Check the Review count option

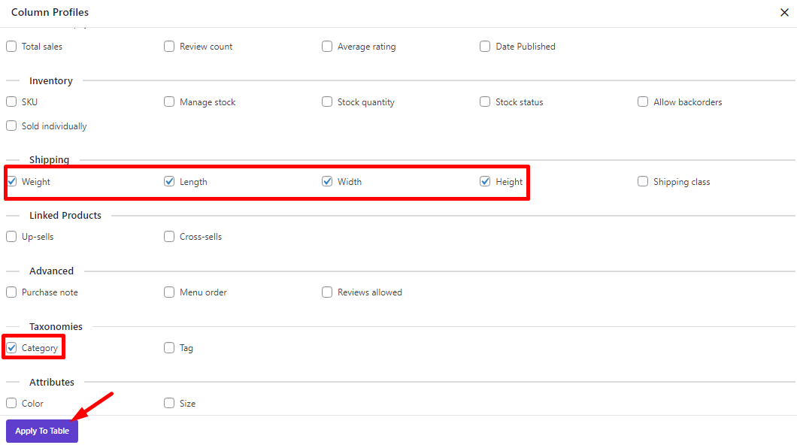(169, 46)
